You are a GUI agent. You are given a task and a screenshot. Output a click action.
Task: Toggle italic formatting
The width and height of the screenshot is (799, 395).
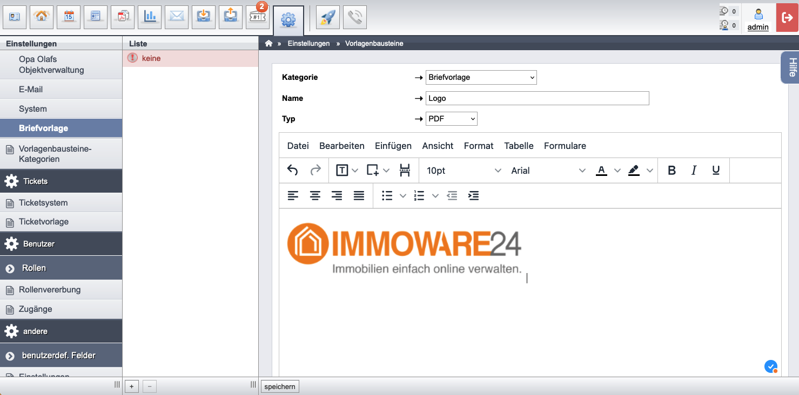pos(694,171)
